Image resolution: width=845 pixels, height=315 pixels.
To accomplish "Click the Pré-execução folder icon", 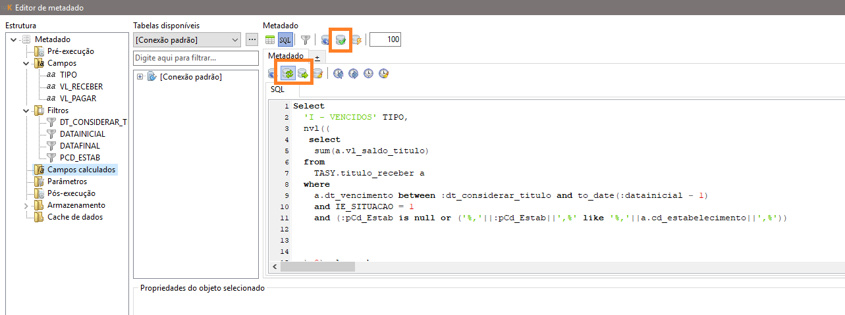I will (39, 51).
